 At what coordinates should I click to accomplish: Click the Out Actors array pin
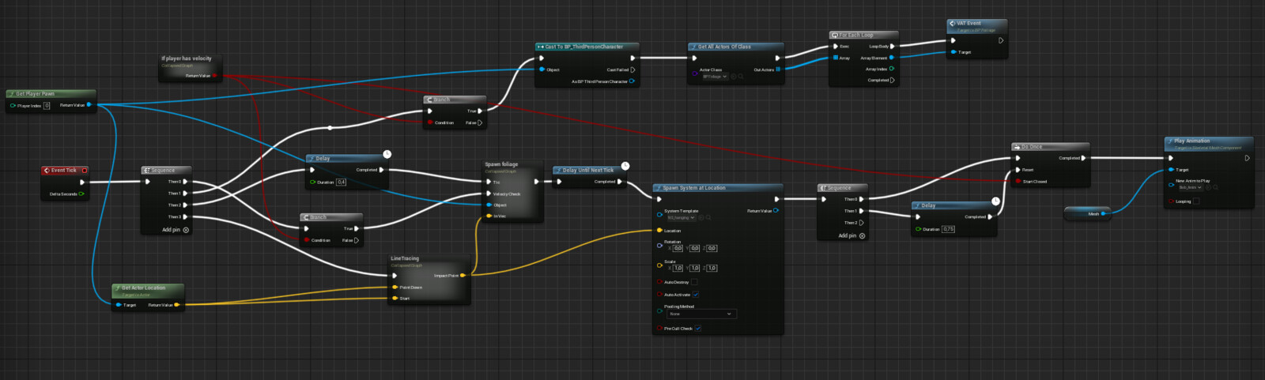click(778, 70)
